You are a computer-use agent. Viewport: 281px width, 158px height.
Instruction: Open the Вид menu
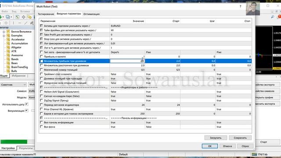pos(14,11)
